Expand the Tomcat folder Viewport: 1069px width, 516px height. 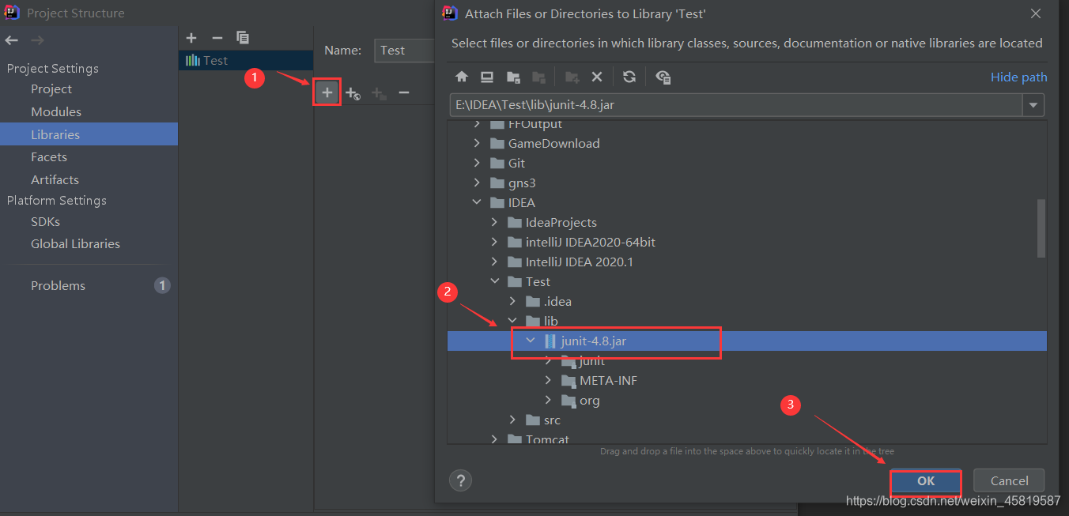click(495, 439)
